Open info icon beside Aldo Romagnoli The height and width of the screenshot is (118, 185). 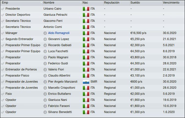click(x=45, y=33)
